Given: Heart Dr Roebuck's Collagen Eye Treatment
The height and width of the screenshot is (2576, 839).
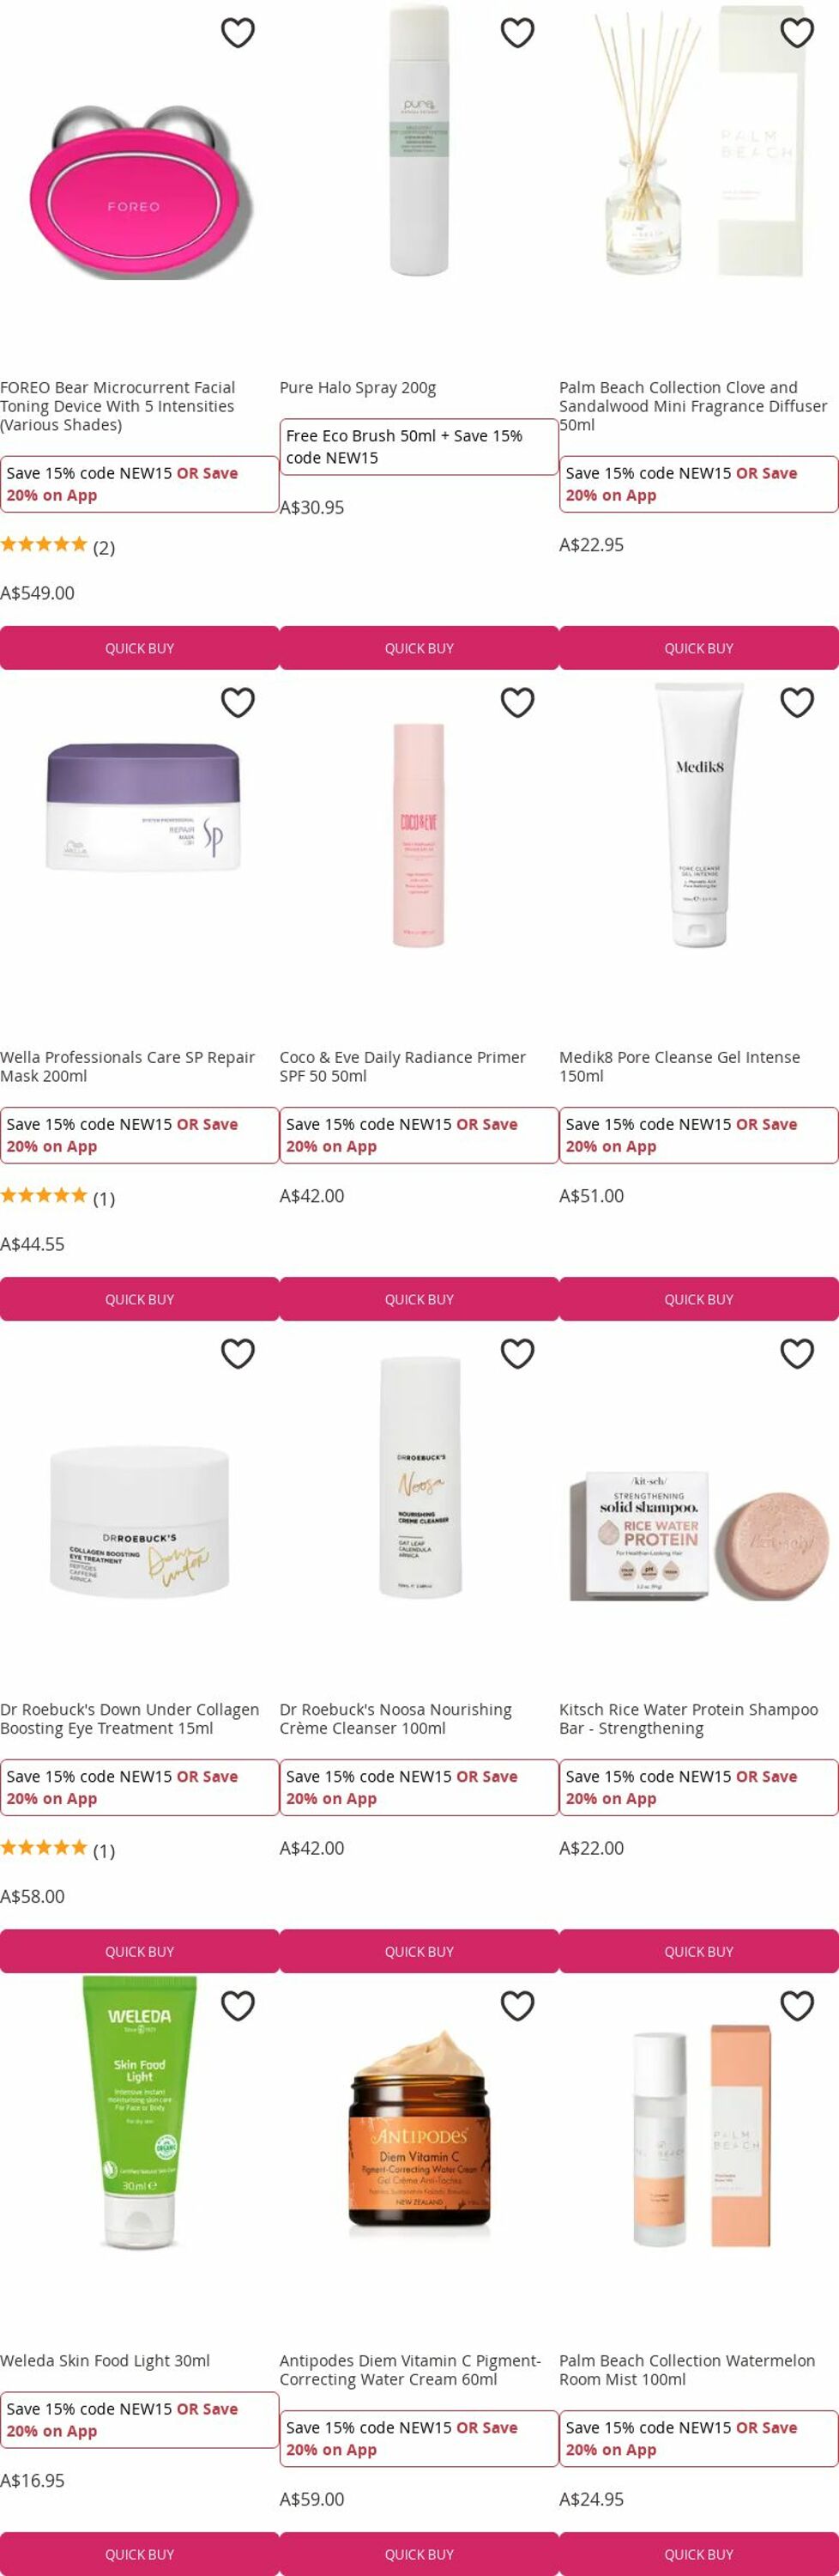Looking at the screenshot, I should click(x=238, y=1354).
